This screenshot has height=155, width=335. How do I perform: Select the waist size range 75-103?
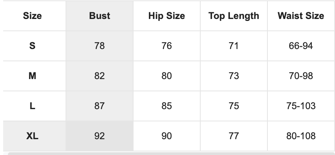click(x=301, y=106)
